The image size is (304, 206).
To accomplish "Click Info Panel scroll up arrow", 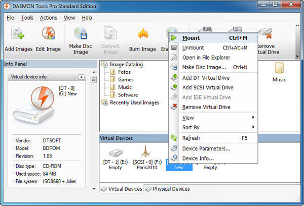I will tap(94, 72).
